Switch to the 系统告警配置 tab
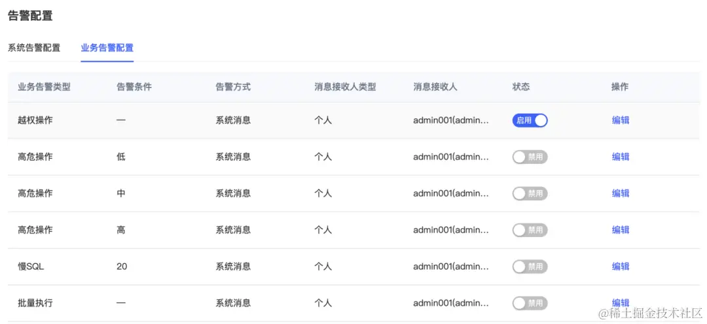707x324 pixels. point(34,48)
